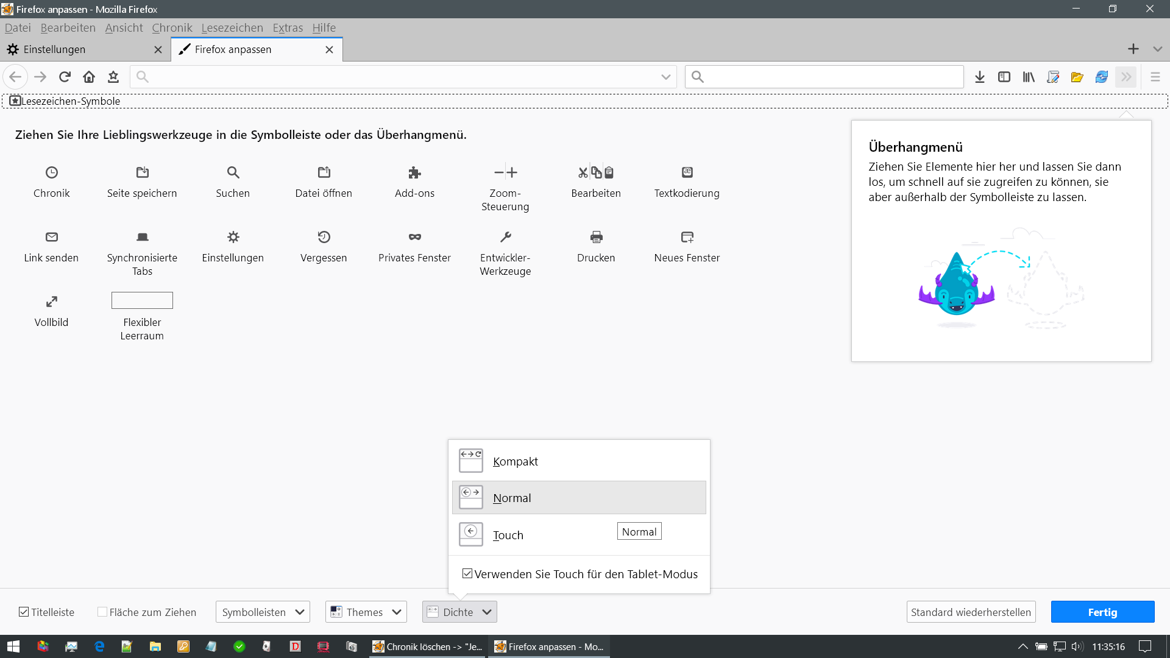This screenshot has width=1170, height=658.
Task: Click the Vergessen icon
Action: pos(324,237)
